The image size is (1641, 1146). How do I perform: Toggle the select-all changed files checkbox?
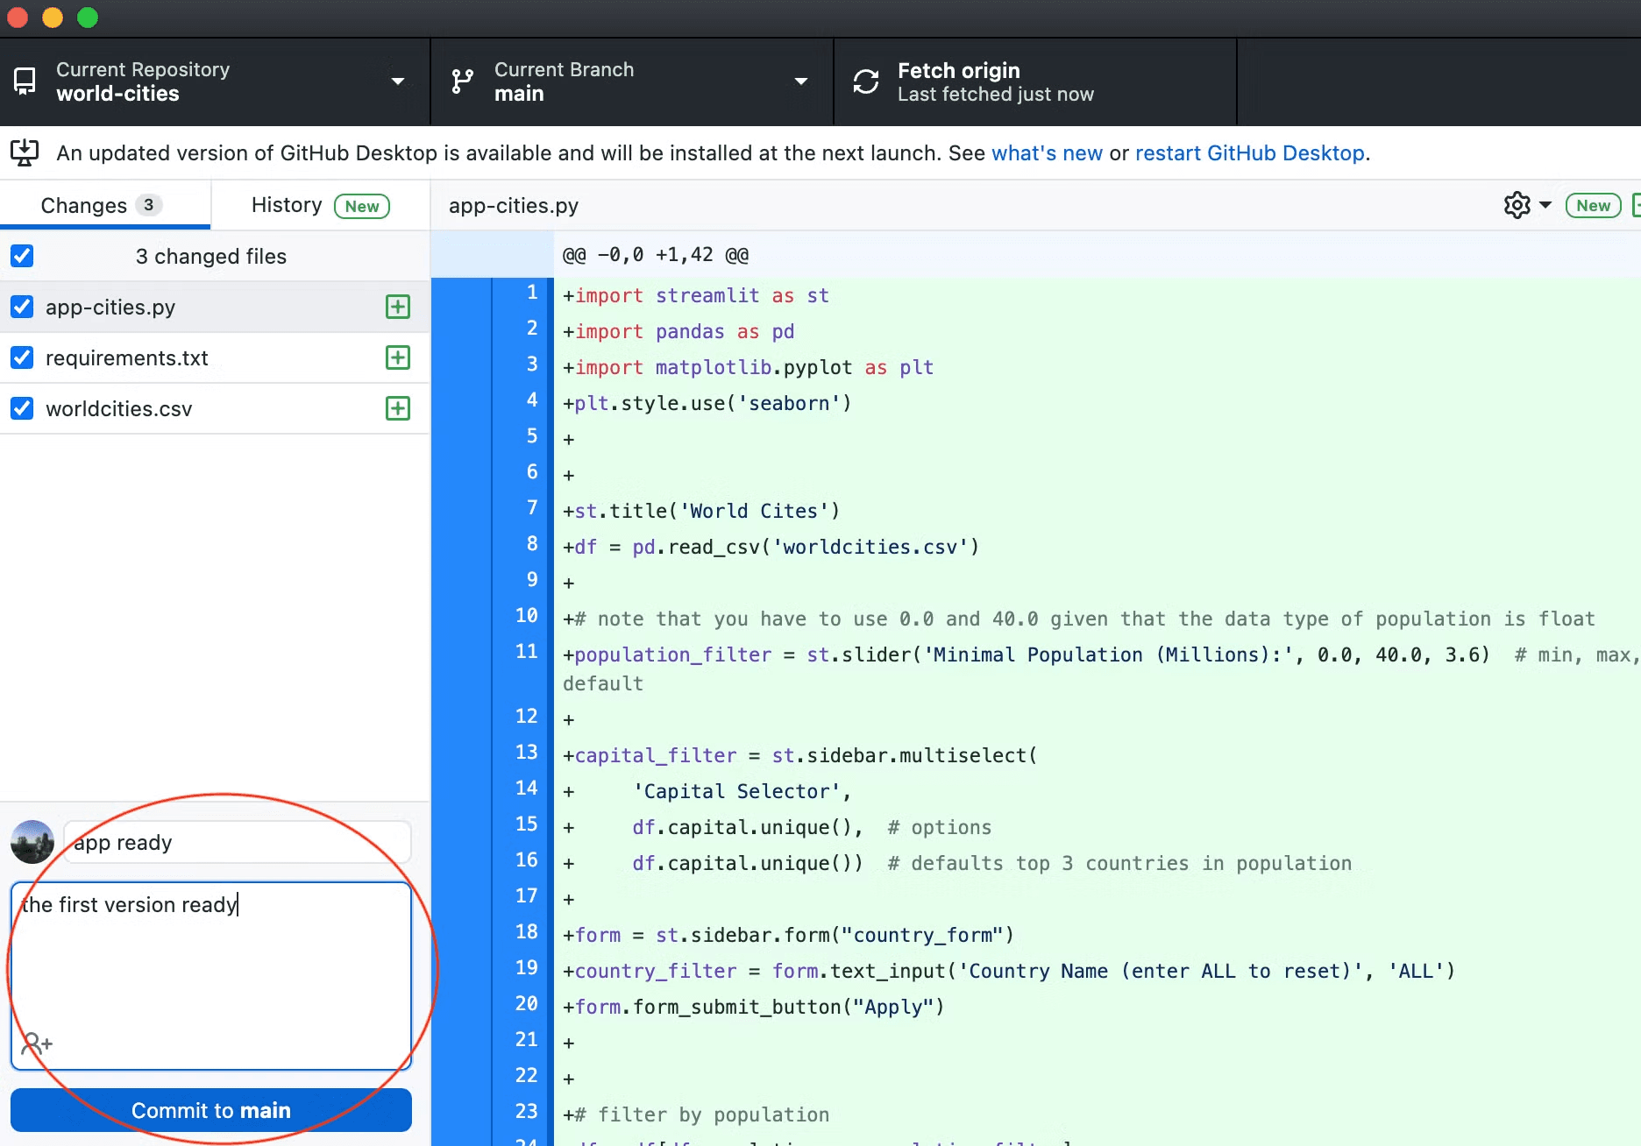22,256
